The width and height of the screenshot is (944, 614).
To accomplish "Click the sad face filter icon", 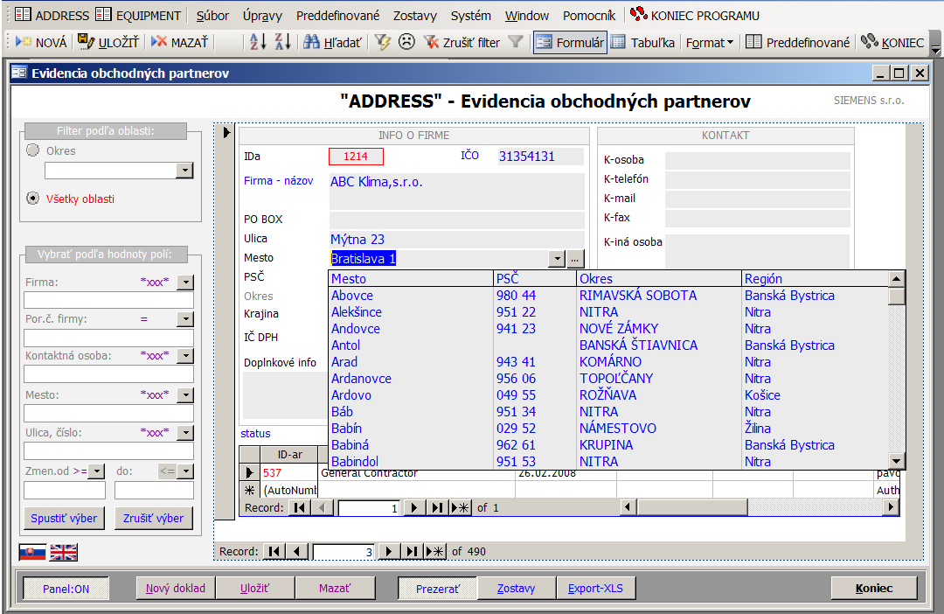I will tap(407, 42).
